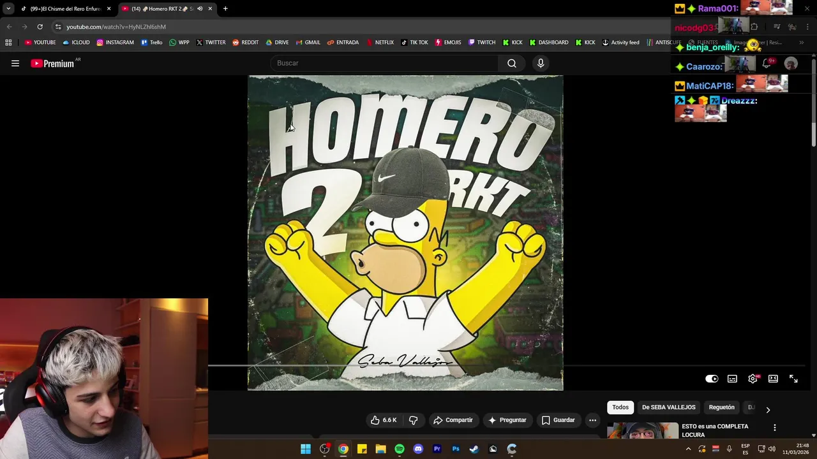Open options for ESTO es una COMPLETA LOCURA
Viewport: 817px width, 459px height.
click(775, 428)
